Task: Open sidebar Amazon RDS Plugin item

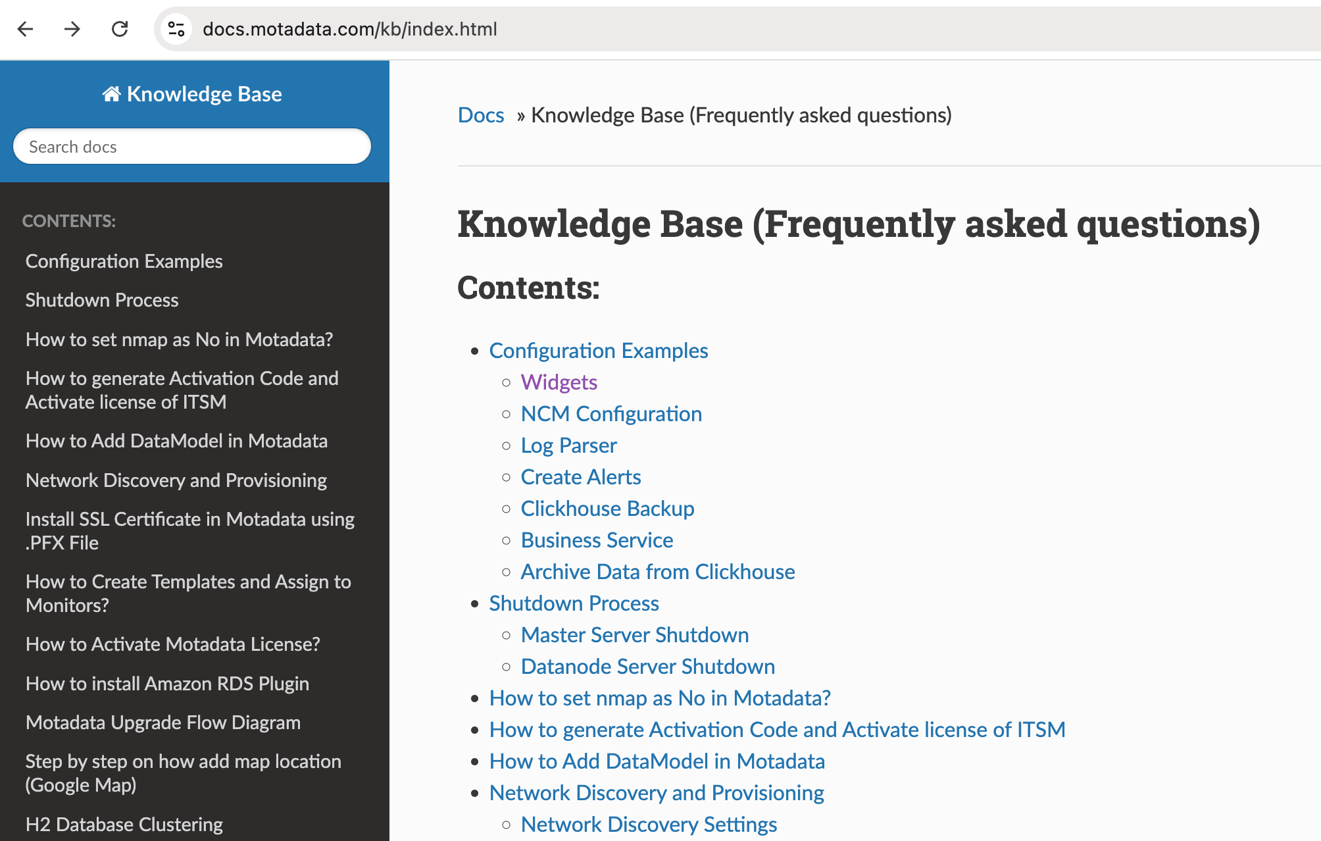Action: [167, 684]
